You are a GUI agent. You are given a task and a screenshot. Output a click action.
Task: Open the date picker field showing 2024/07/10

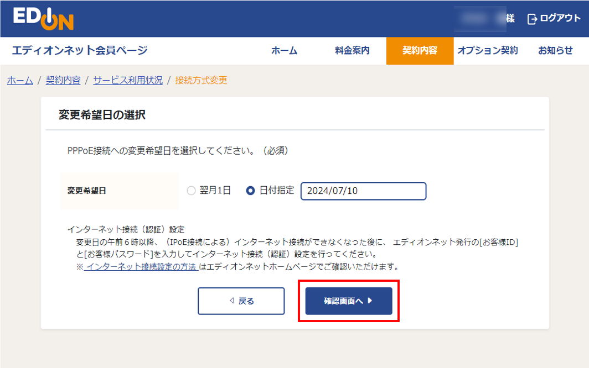click(x=363, y=191)
